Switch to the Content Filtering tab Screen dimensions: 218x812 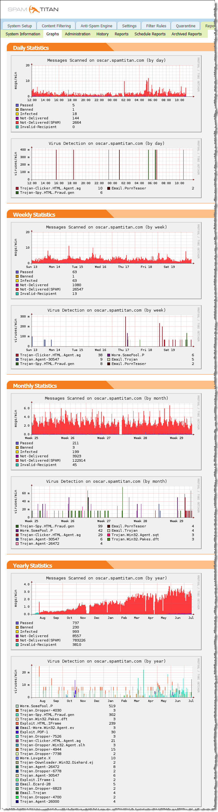point(56,26)
